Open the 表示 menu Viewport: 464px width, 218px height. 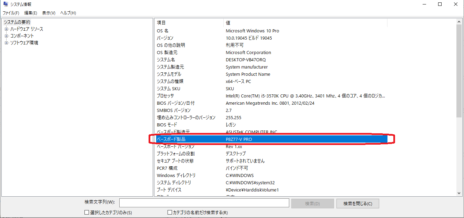pyautogui.click(x=48, y=13)
